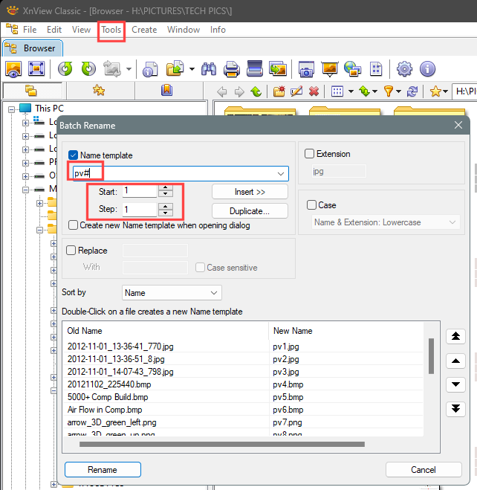Switch to the Categories bookmark tab

click(x=166, y=91)
